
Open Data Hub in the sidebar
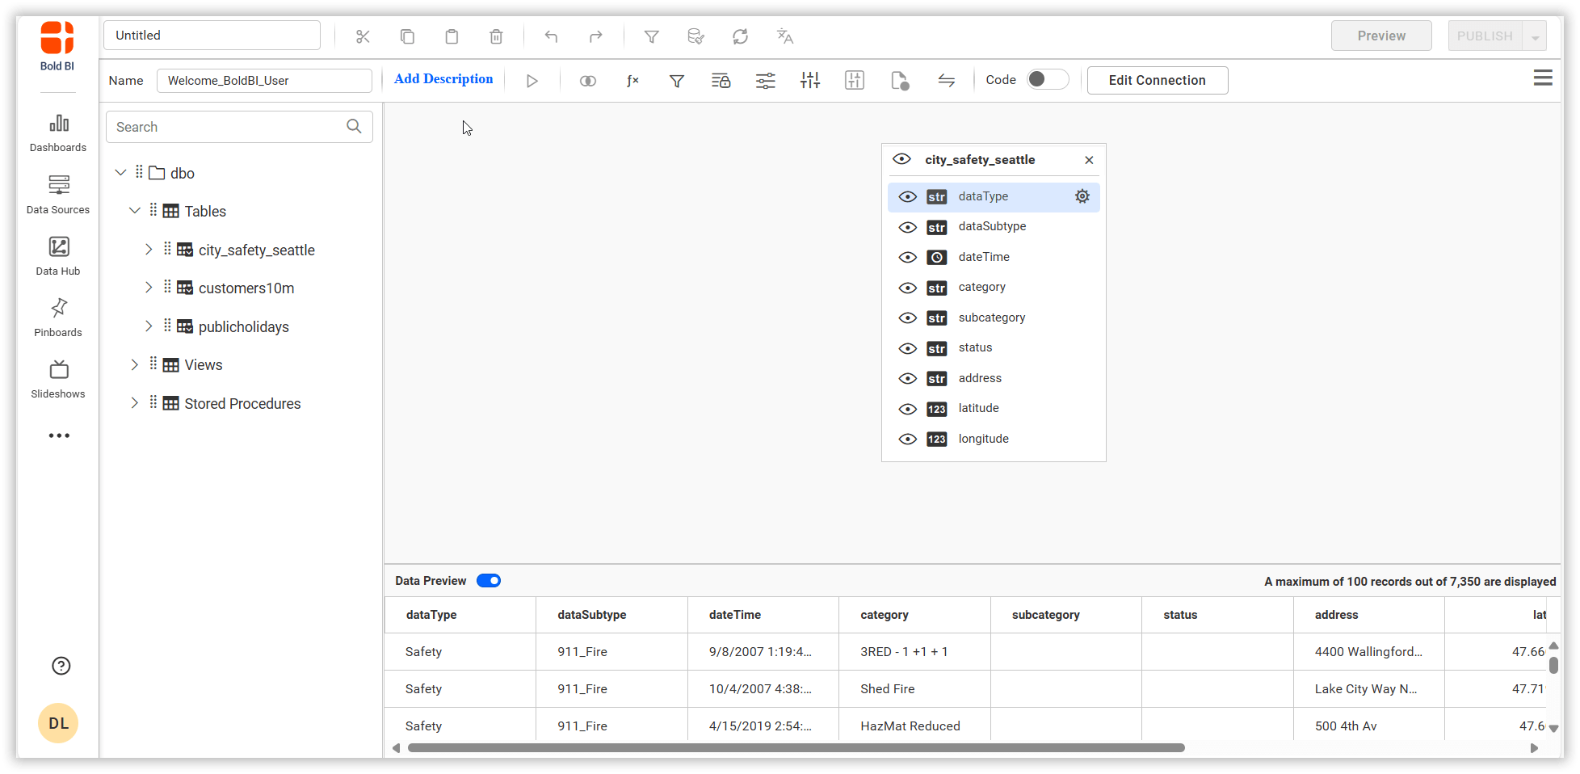[58, 256]
